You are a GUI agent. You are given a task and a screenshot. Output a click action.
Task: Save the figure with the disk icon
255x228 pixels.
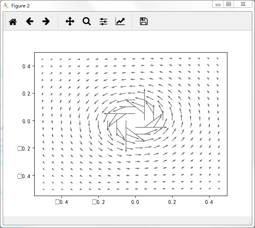[144, 21]
